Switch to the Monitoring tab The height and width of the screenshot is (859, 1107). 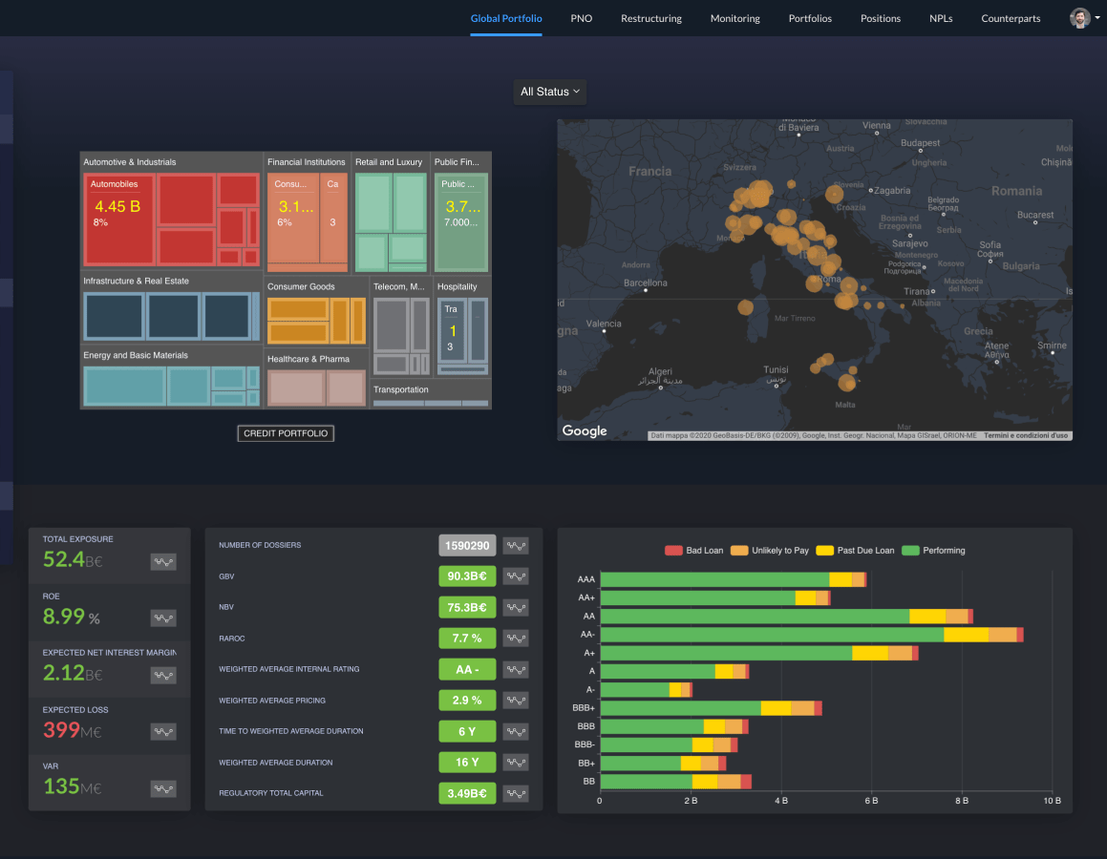[x=734, y=18]
